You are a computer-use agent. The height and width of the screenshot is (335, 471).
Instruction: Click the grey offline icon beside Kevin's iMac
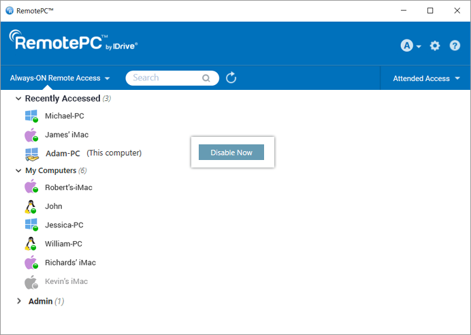click(x=31, y=282)
